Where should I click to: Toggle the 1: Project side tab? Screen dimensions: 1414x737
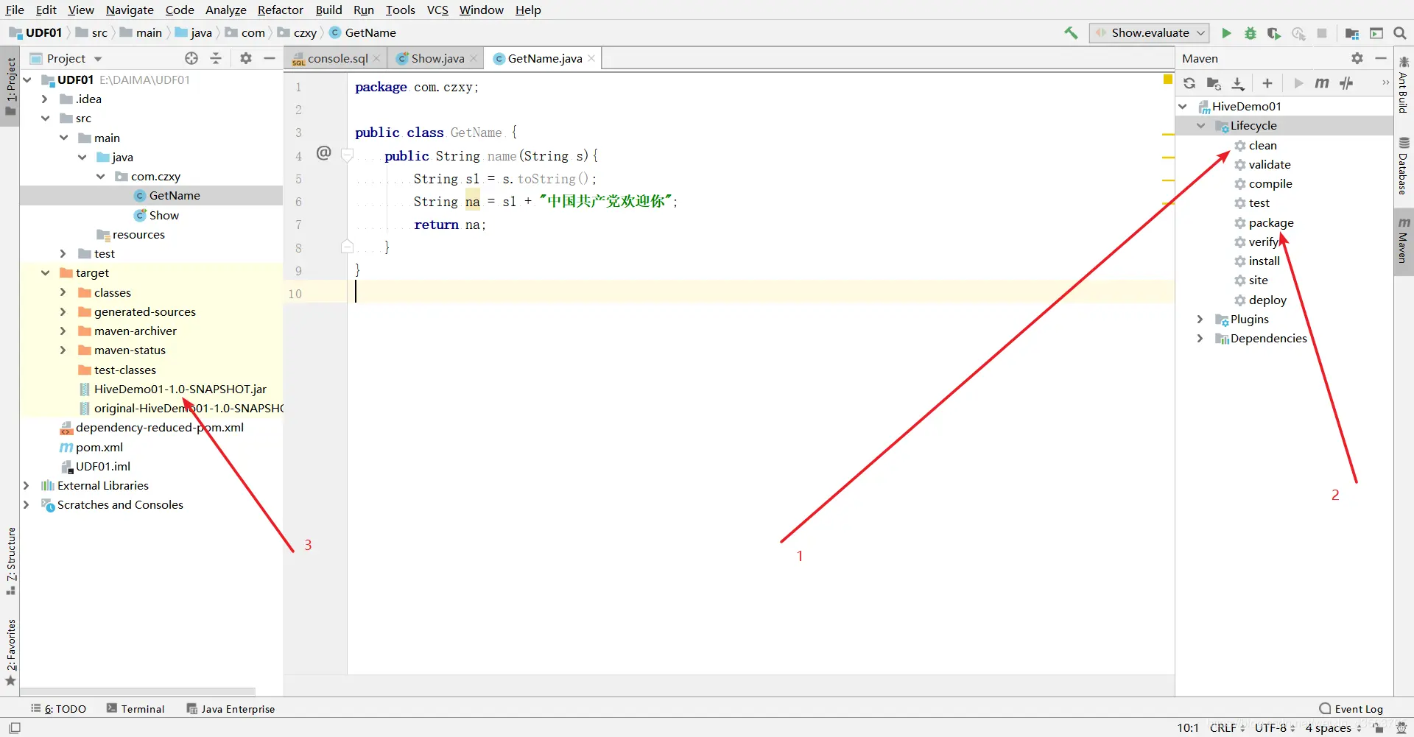(10, 85)
